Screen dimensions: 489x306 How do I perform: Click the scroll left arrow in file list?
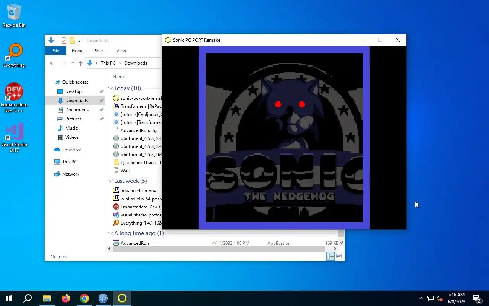pyautogui.click(x=110, y=249)
